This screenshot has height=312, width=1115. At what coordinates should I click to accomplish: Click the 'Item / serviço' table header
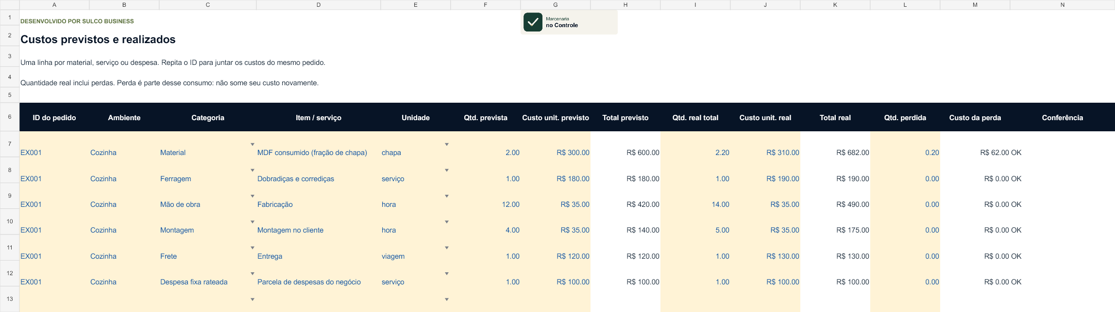319,118
